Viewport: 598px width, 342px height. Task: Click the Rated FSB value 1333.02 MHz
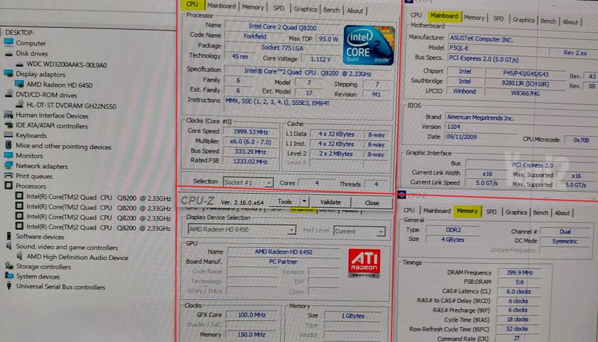pyautogui.click(x=250, y=162)
